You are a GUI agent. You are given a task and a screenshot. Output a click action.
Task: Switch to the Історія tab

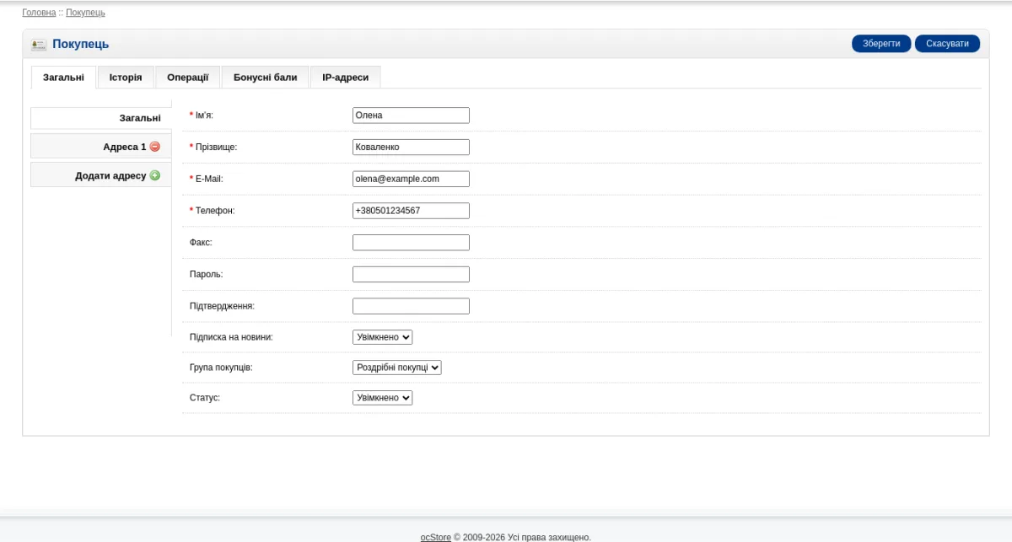tap(126, 78)
